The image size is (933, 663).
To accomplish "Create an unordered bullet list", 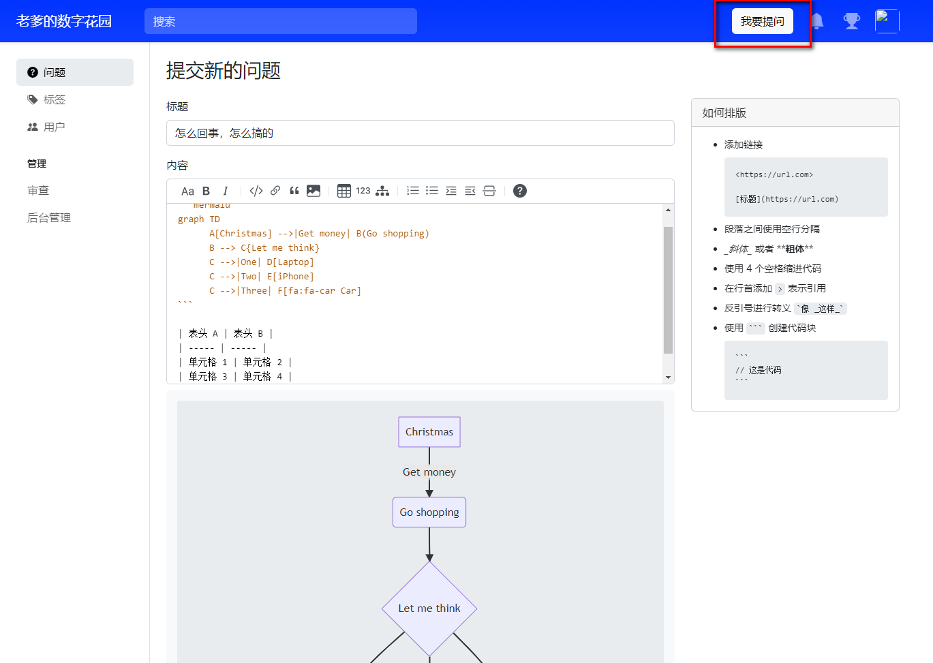I will tap(432, 191).
